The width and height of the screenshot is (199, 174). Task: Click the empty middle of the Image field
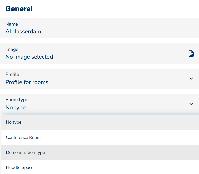point(113,54)
